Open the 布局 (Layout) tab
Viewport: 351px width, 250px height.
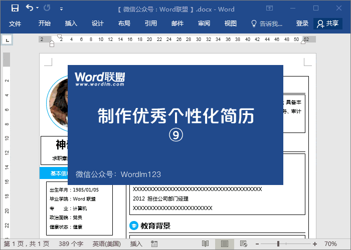[x=124, y=23]
